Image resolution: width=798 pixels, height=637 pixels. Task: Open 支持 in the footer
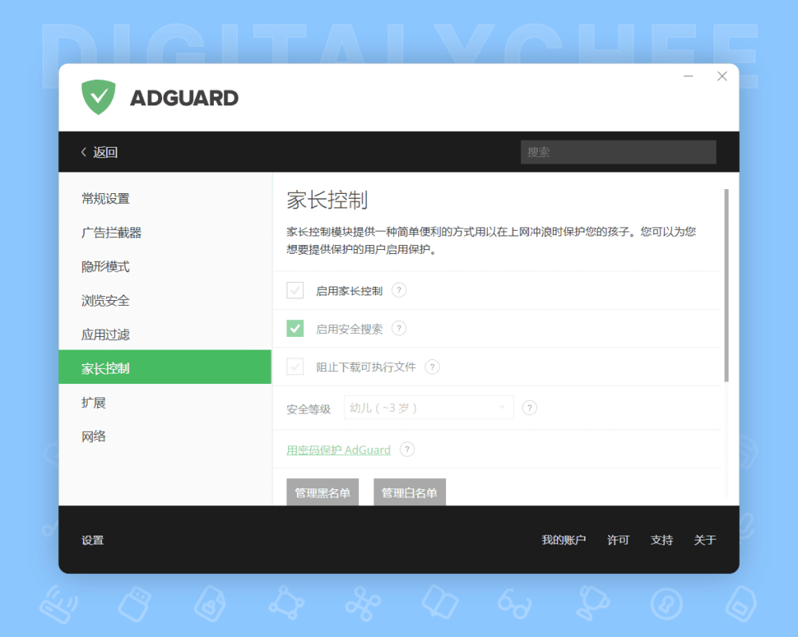coord(662,540)
